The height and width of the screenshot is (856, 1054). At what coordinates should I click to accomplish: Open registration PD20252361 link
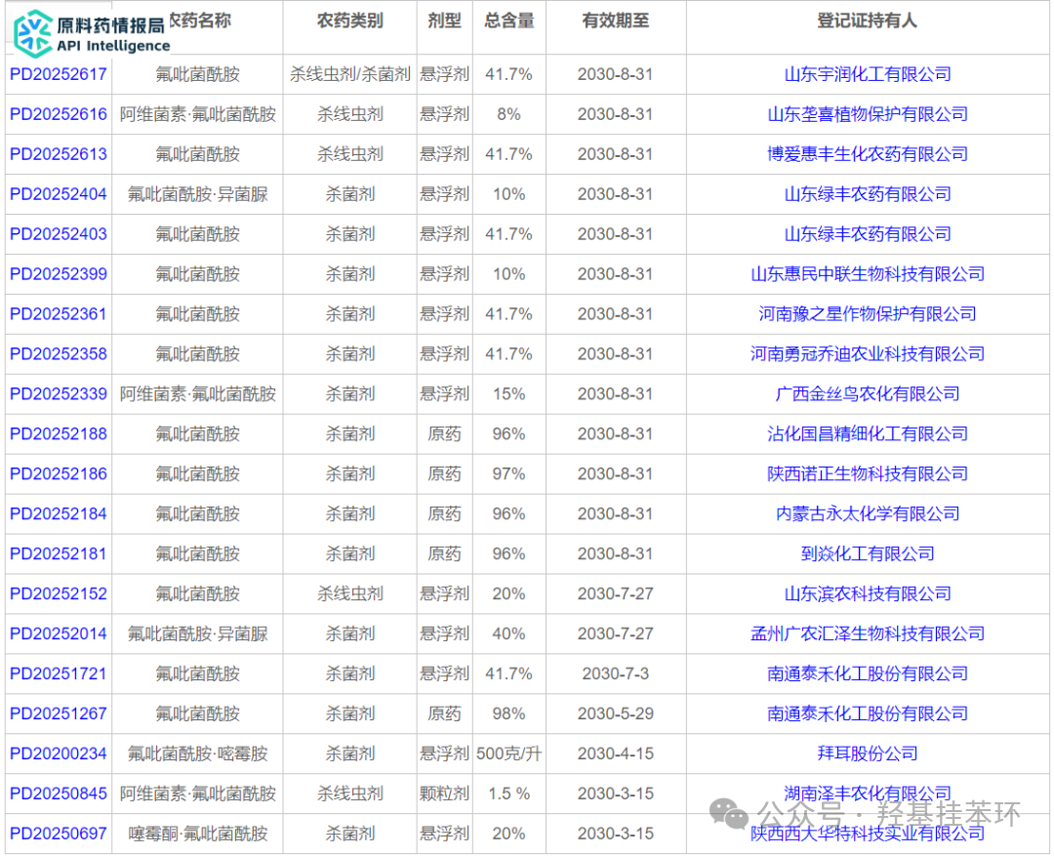point(59,314)
